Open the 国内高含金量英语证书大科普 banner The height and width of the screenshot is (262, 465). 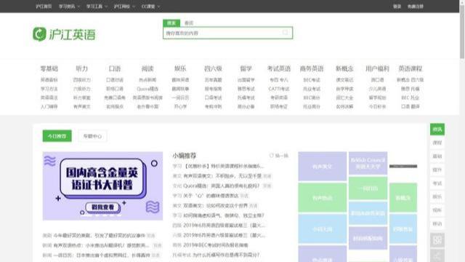[x=102, y=186]
